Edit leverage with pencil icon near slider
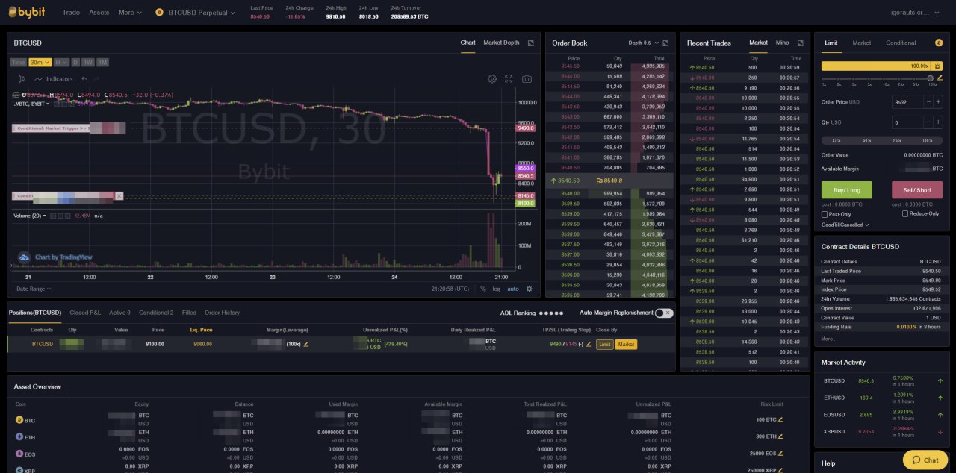 pos(940,78)
